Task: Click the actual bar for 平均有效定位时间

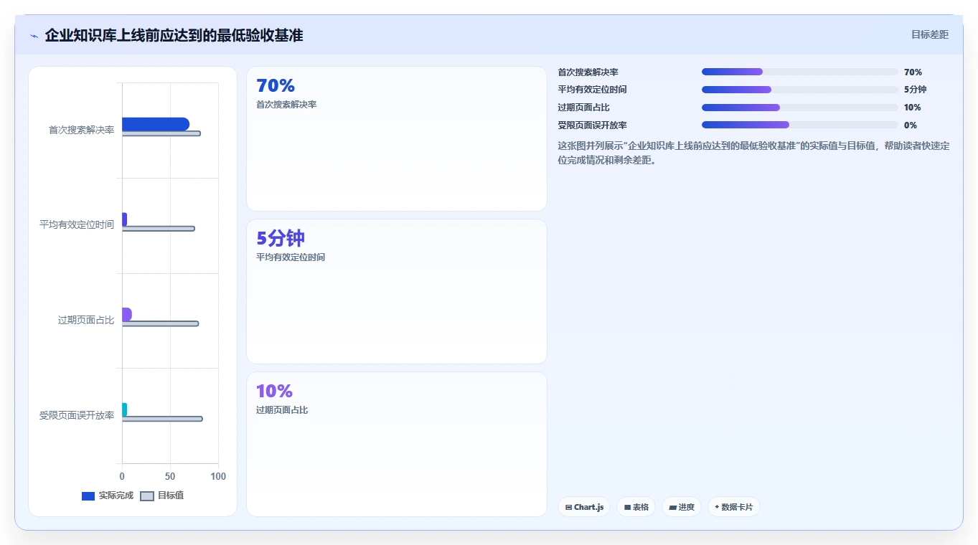Action: tap(125, 219)
